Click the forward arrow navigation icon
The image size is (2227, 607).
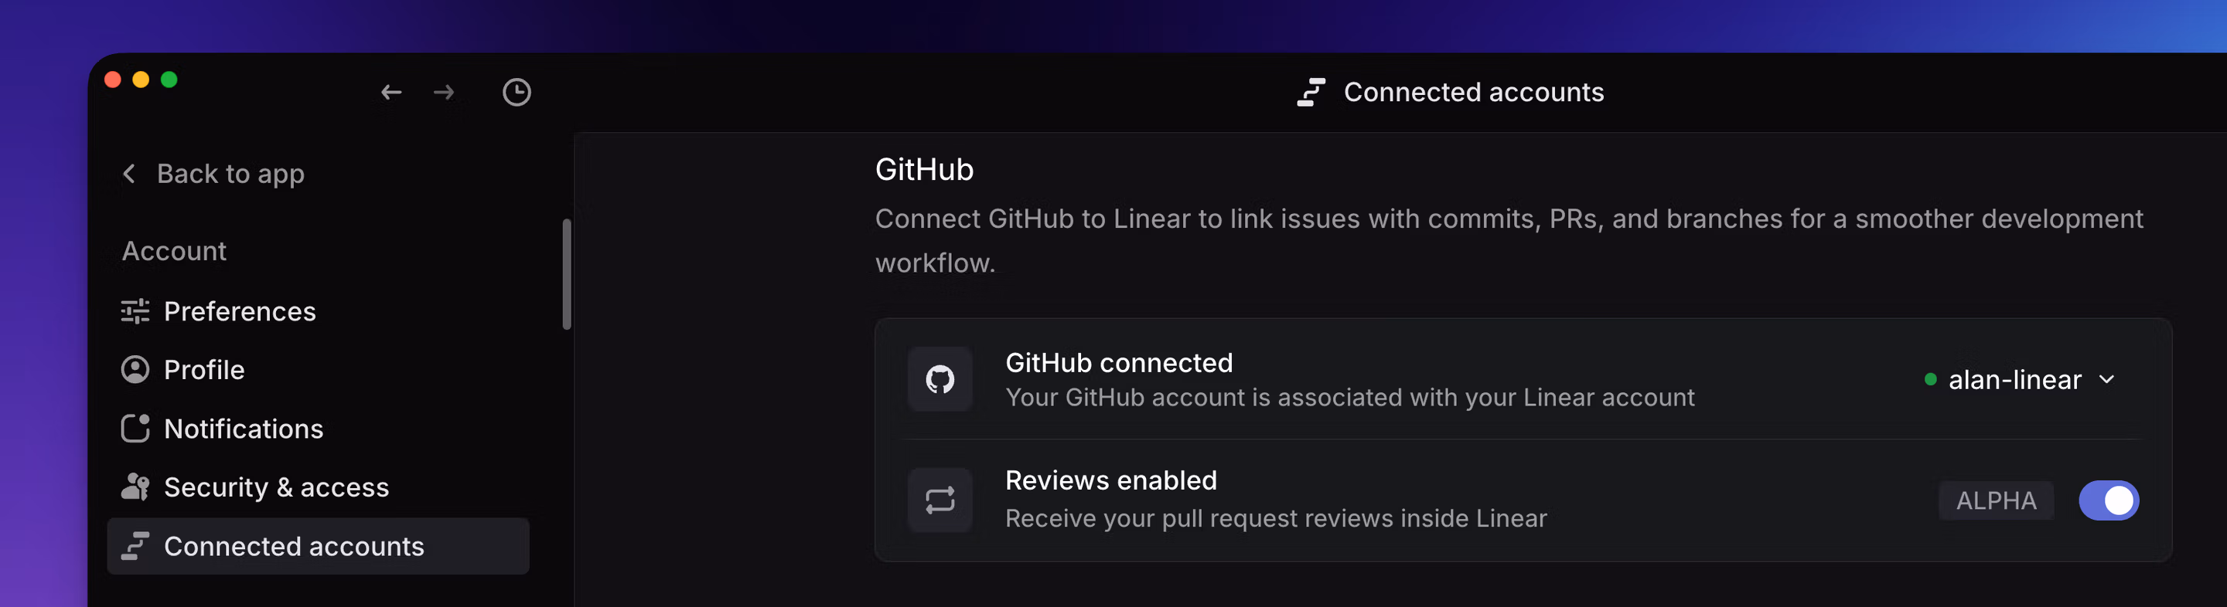click(444, 93)
